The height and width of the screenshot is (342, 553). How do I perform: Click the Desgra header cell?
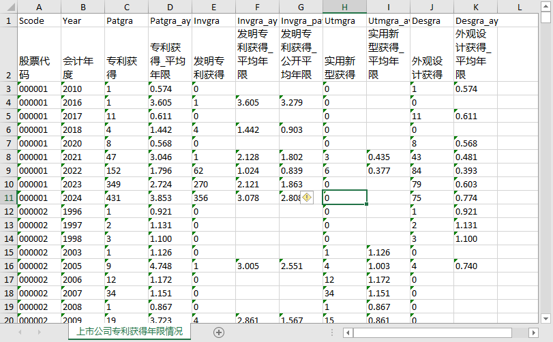432,21
